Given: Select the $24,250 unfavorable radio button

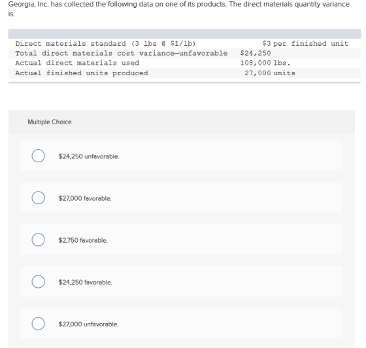Looking at the screenshot, I should pyautogui.click(x=39, y=156).
